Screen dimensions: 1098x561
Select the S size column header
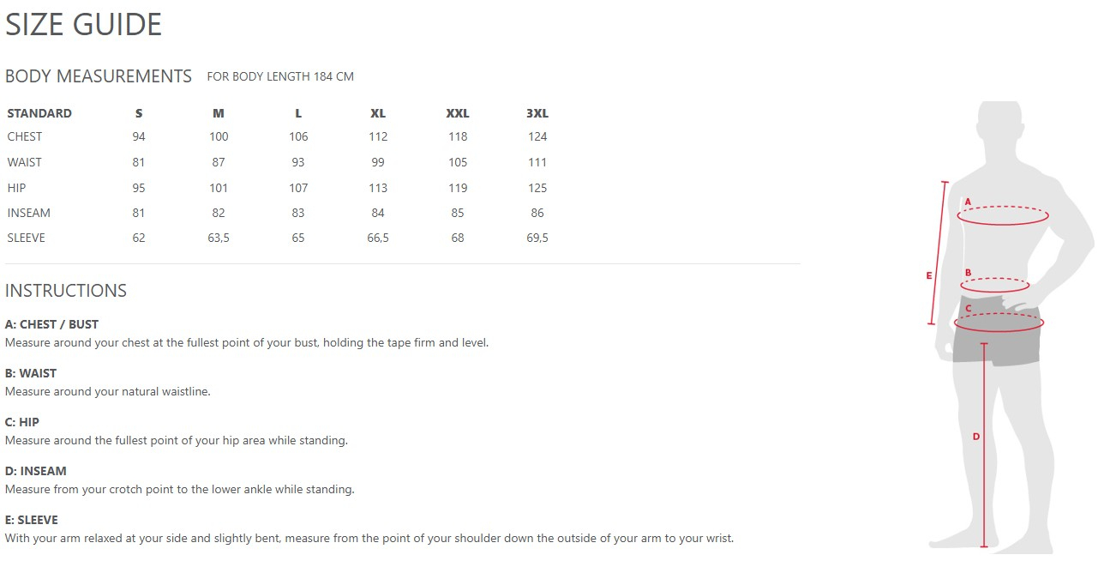click(x=139, y=113)
